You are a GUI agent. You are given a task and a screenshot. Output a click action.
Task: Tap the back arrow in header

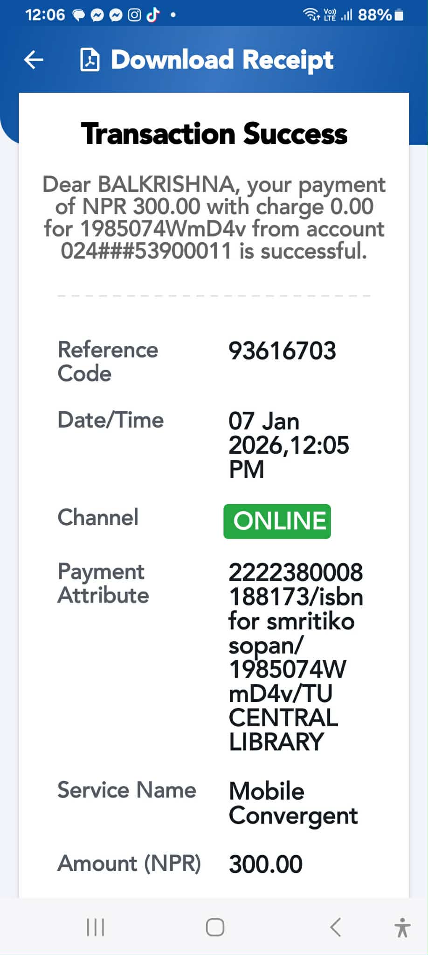tap(34, 60)
